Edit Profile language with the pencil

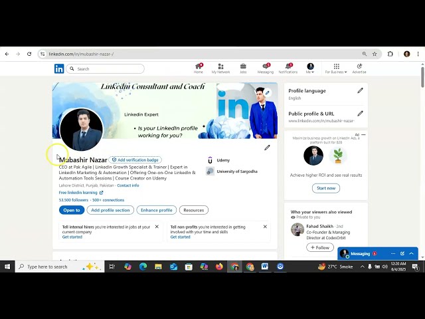click(360, 90)
